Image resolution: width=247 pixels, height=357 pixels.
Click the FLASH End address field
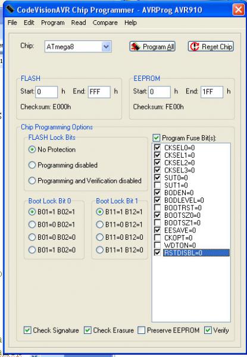99,92
